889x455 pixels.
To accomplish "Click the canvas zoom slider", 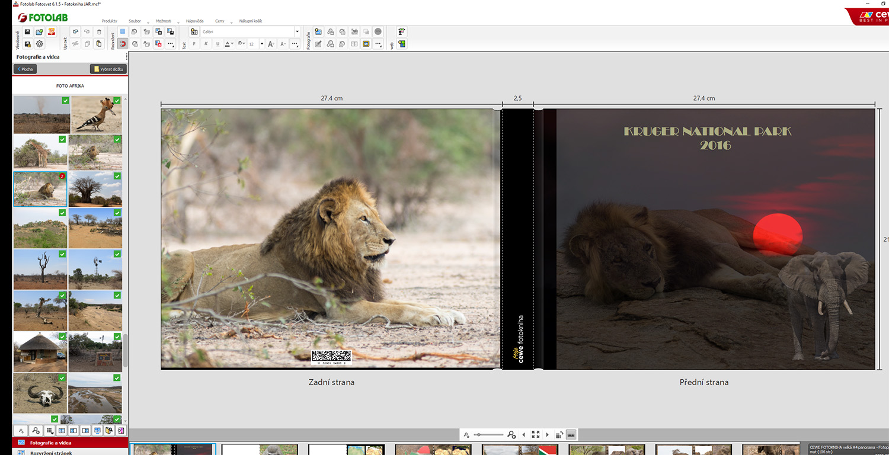I will point(489,435).
